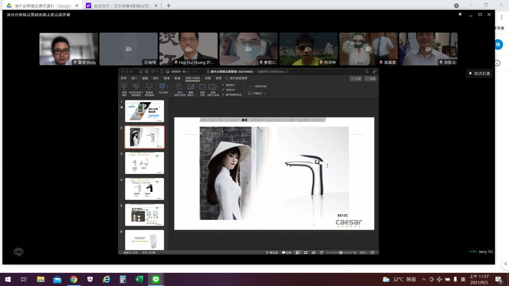Select slide 3 thumbnail in the panel
Screen dimensions: 509x286
[144, 163]
